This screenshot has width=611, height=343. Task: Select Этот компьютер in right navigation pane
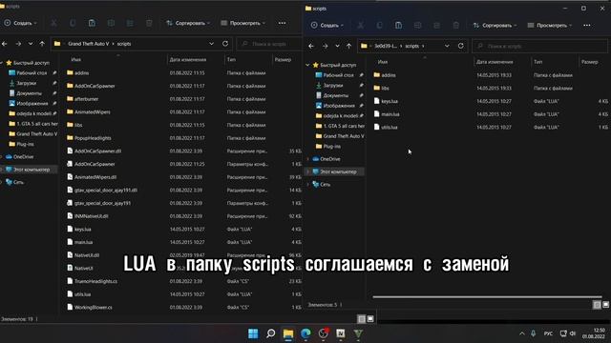[338, 171]
